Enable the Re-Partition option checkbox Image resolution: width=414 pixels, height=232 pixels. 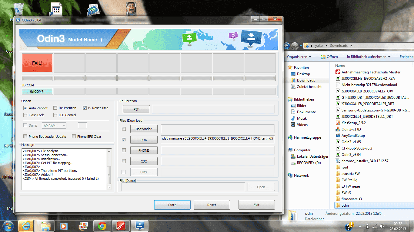55,108
